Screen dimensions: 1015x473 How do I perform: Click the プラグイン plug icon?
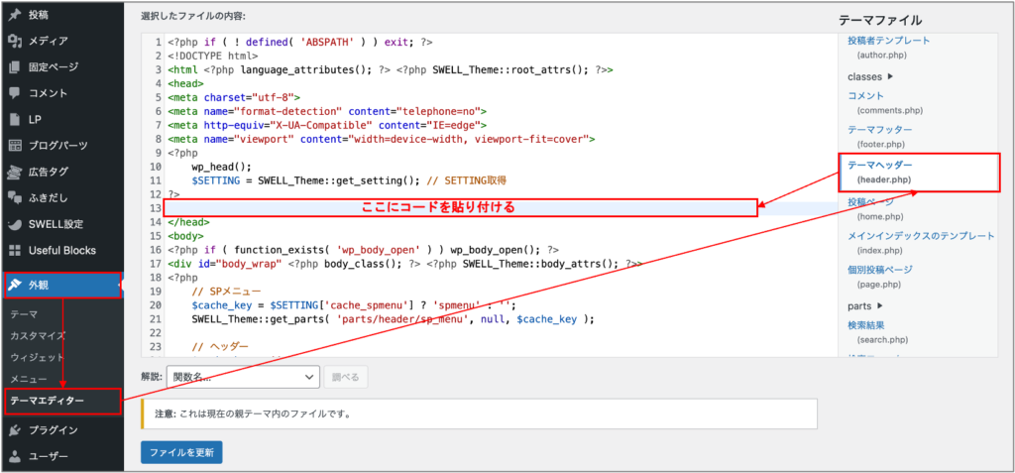(x=14, y=429)
